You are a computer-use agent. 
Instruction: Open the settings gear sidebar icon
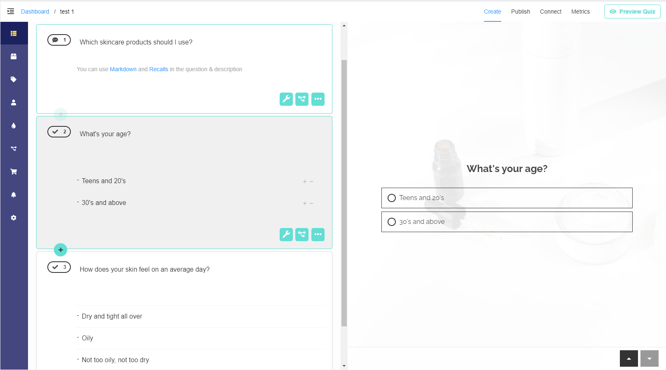[14, 218]
